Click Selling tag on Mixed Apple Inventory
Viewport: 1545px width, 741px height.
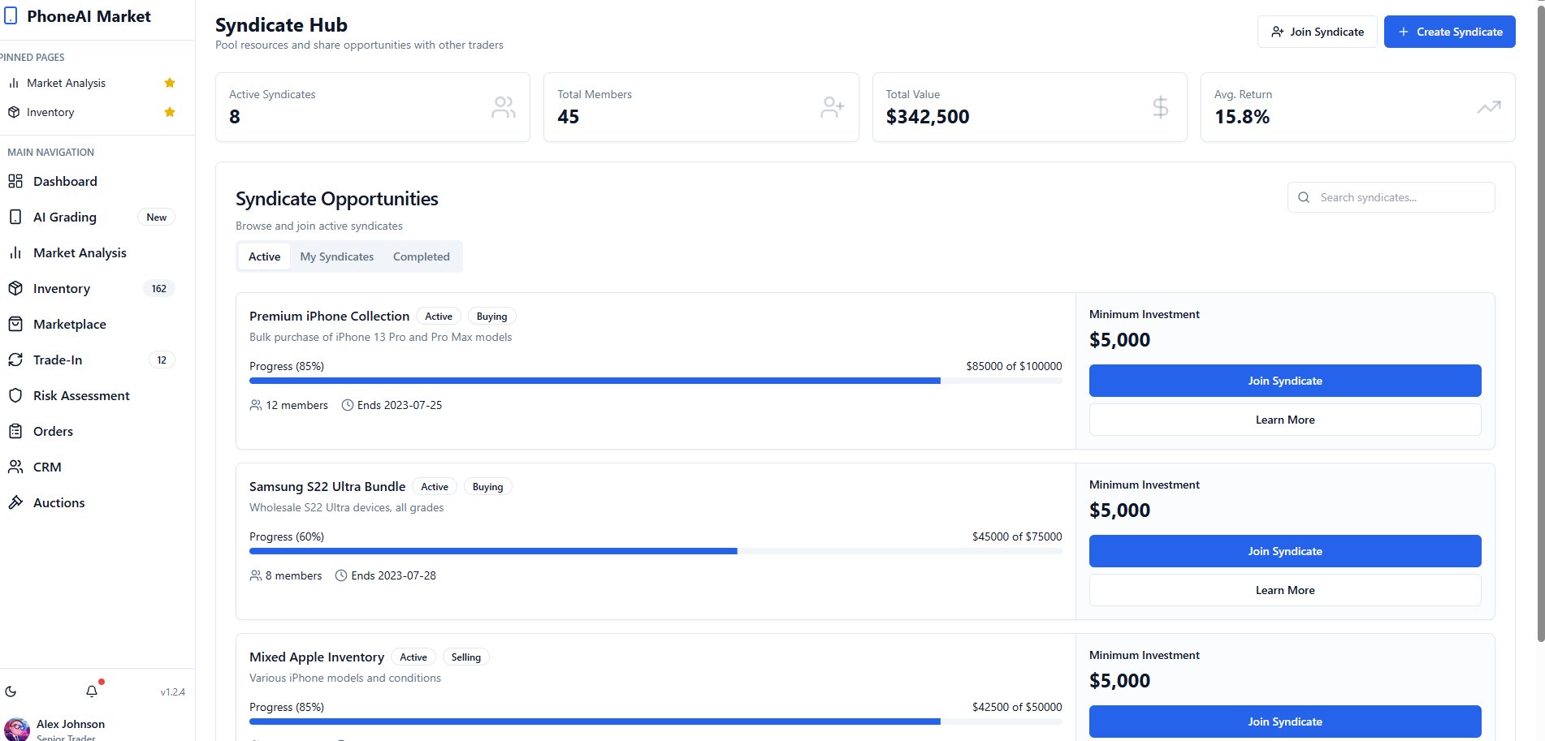coord(466,657)
